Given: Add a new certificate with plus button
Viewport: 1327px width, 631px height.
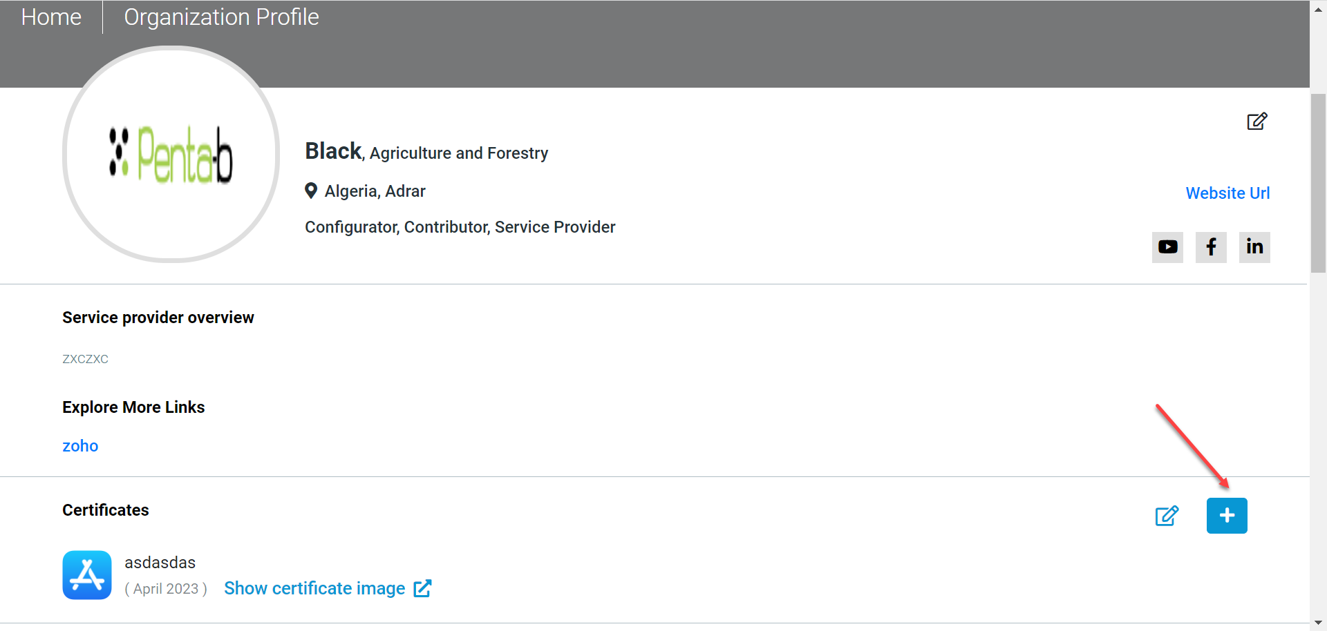Looking at the screenshot, I should click(x=1227, y=516).
